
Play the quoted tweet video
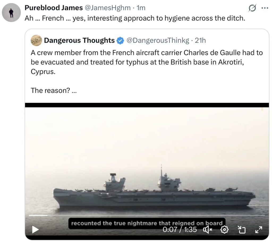point(35,229)
